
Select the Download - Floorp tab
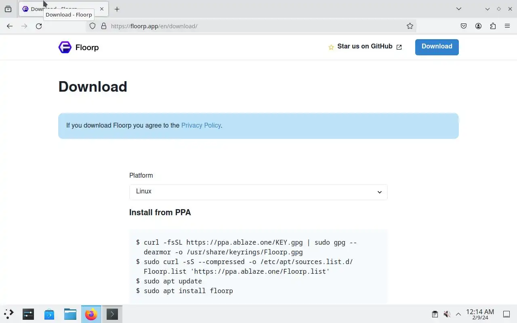pyautogui.click(x=63, y=9)
